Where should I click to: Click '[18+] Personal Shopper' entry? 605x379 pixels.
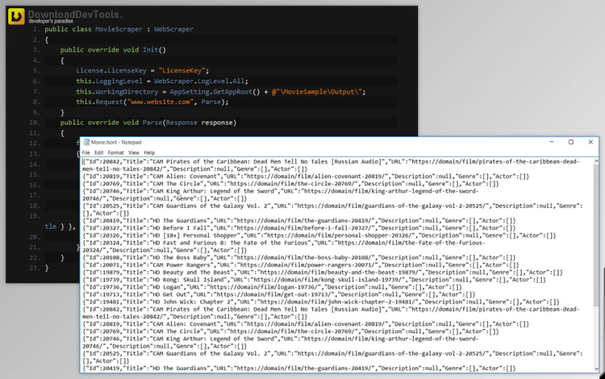(202, 235)
